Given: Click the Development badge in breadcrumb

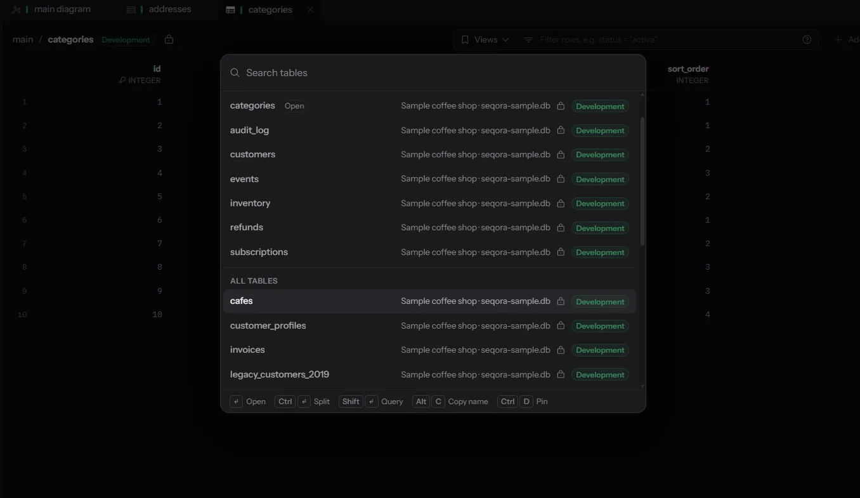Looking at the screenshot, I should [126, 40].
